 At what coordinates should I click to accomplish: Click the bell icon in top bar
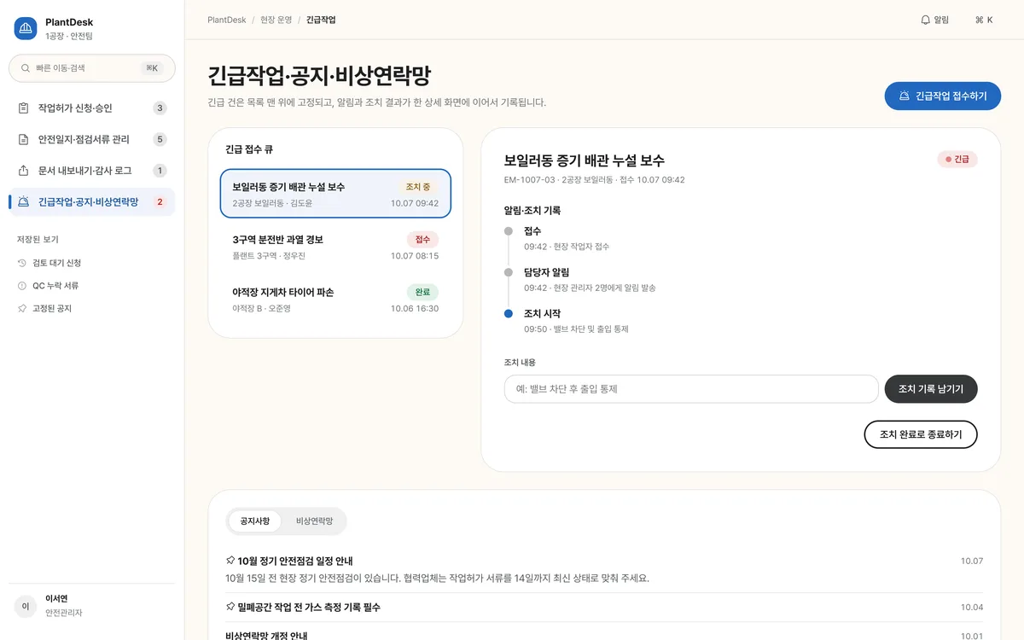point(925,20)
